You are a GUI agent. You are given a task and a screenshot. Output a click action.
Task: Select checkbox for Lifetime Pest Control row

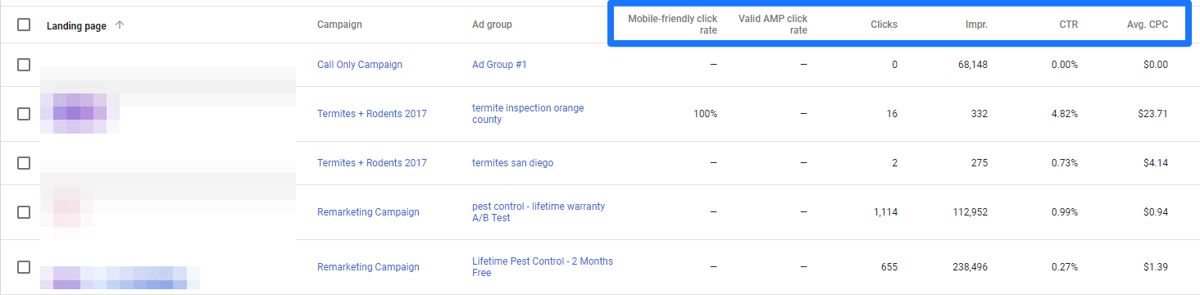[24, 266]
